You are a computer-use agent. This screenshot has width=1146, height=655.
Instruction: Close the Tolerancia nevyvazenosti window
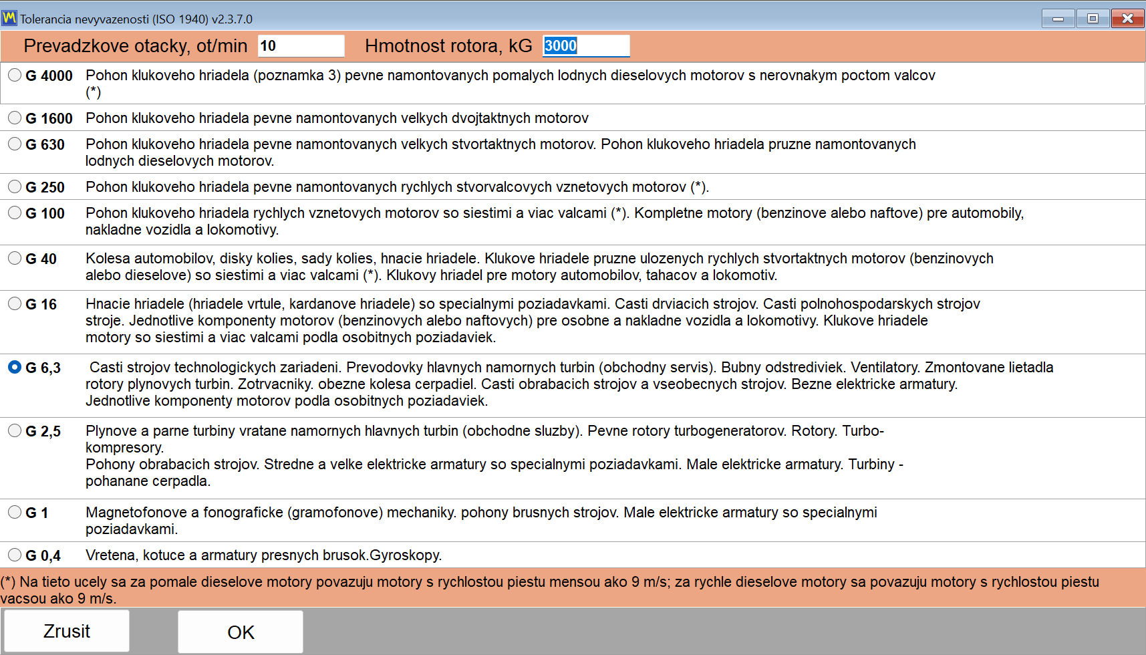1127,18
